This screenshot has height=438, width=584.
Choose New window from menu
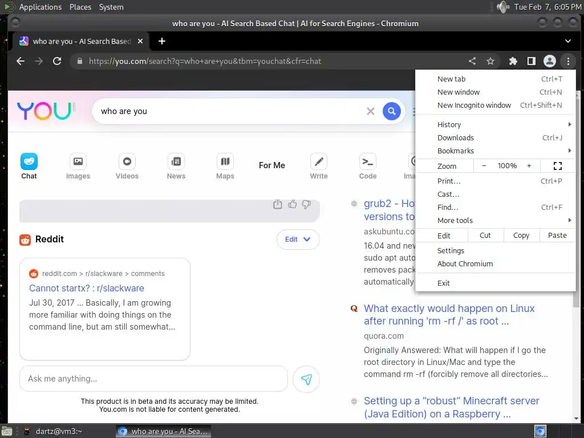click(496, 92)
